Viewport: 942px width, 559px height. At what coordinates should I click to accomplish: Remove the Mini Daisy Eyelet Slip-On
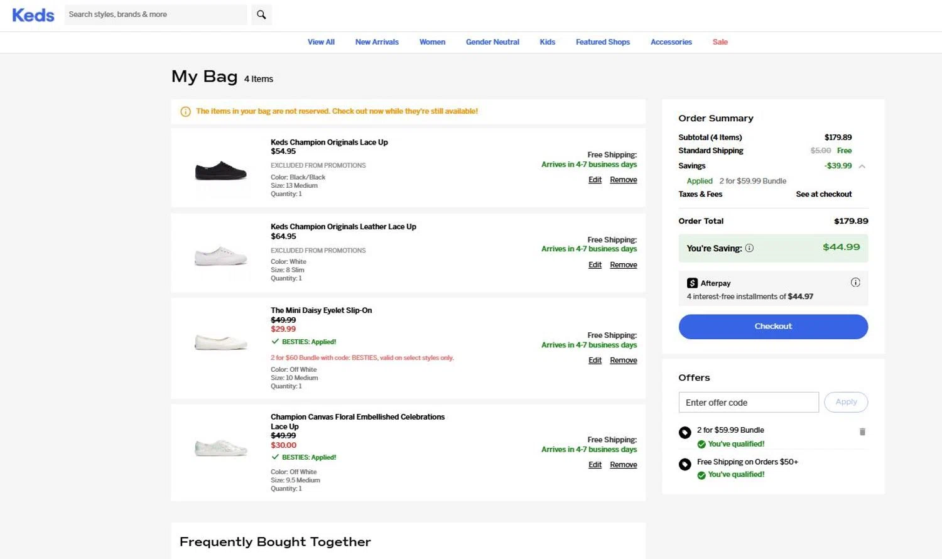pos(623,361)
